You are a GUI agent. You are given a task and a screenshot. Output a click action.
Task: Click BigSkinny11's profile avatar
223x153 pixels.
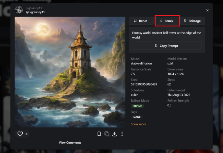point(19,10)
